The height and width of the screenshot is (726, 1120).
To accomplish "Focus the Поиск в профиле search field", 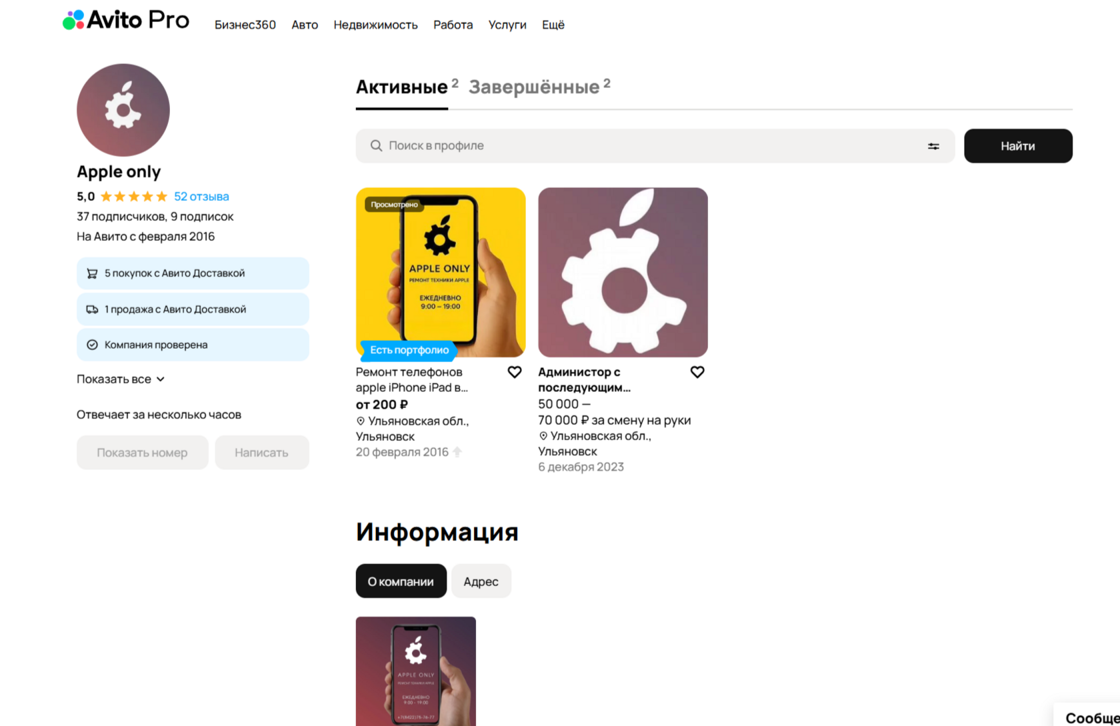I will [x=655, y=146].
